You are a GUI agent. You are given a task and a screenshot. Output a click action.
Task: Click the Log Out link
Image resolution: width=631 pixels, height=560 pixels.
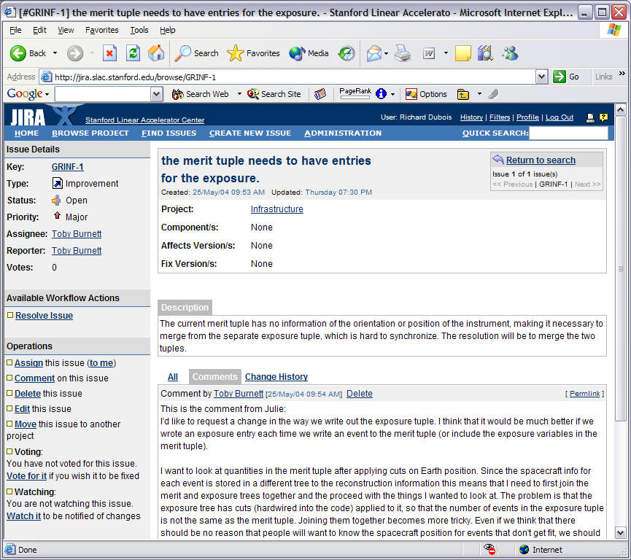(x=560, y=117)
